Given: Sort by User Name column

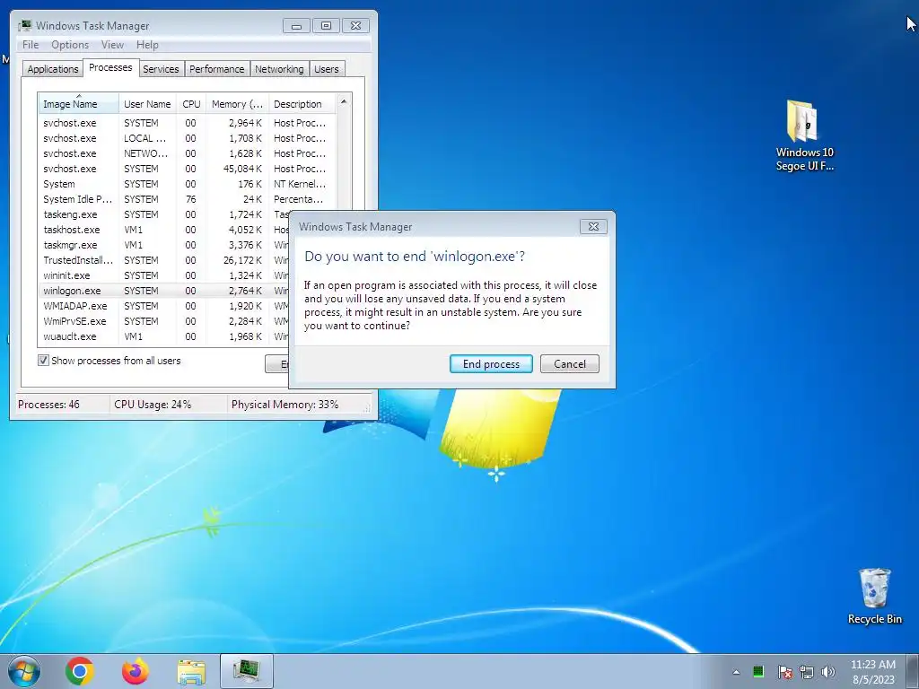Looking at the screenshot, I should [147, 104].
